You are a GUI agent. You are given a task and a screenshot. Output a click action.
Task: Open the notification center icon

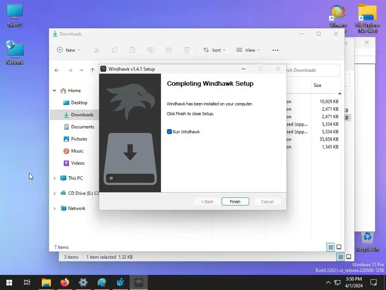374,282
